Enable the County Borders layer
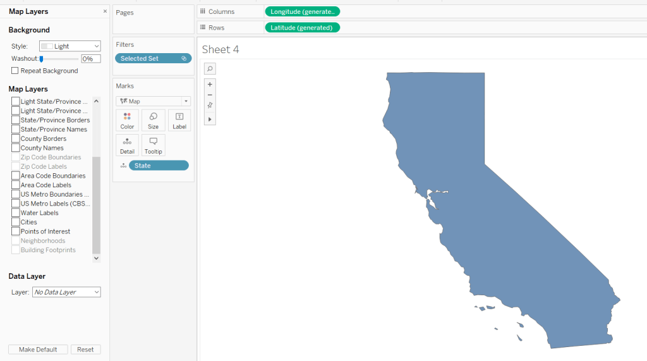 (x=16, y=138)
